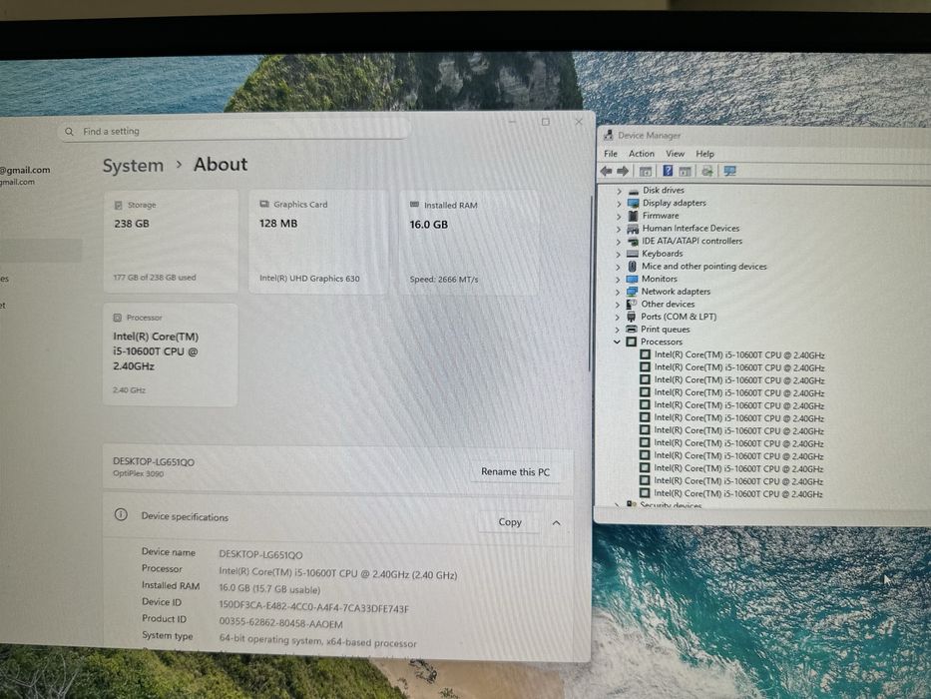
Task: Select the Other devices category
Action: point(668,304)
